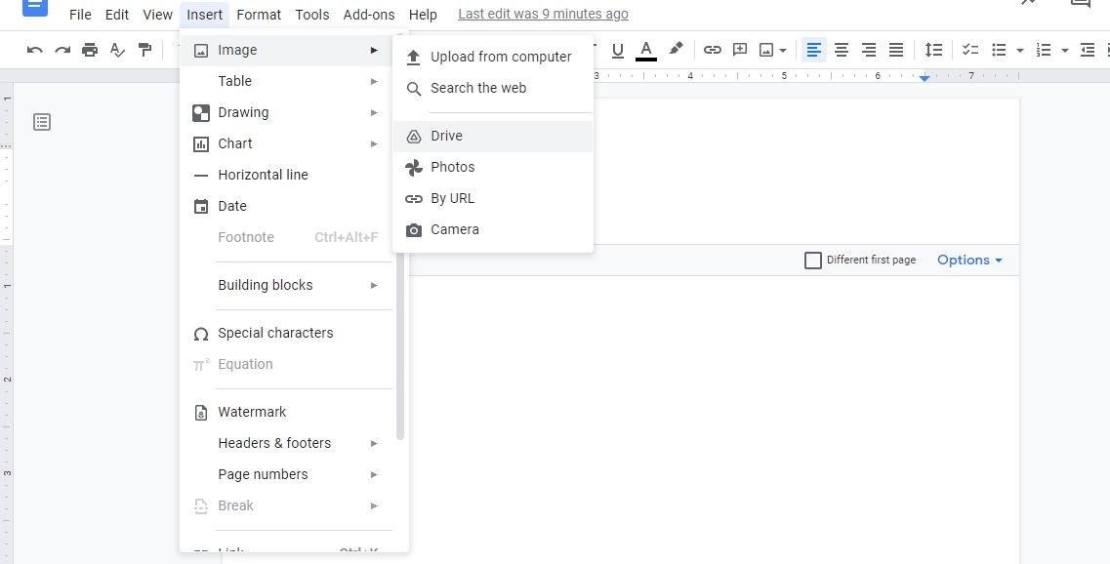This screenshot has width=1110, height=564.
Task: Pick a highlight color
Action: (677, 49)
